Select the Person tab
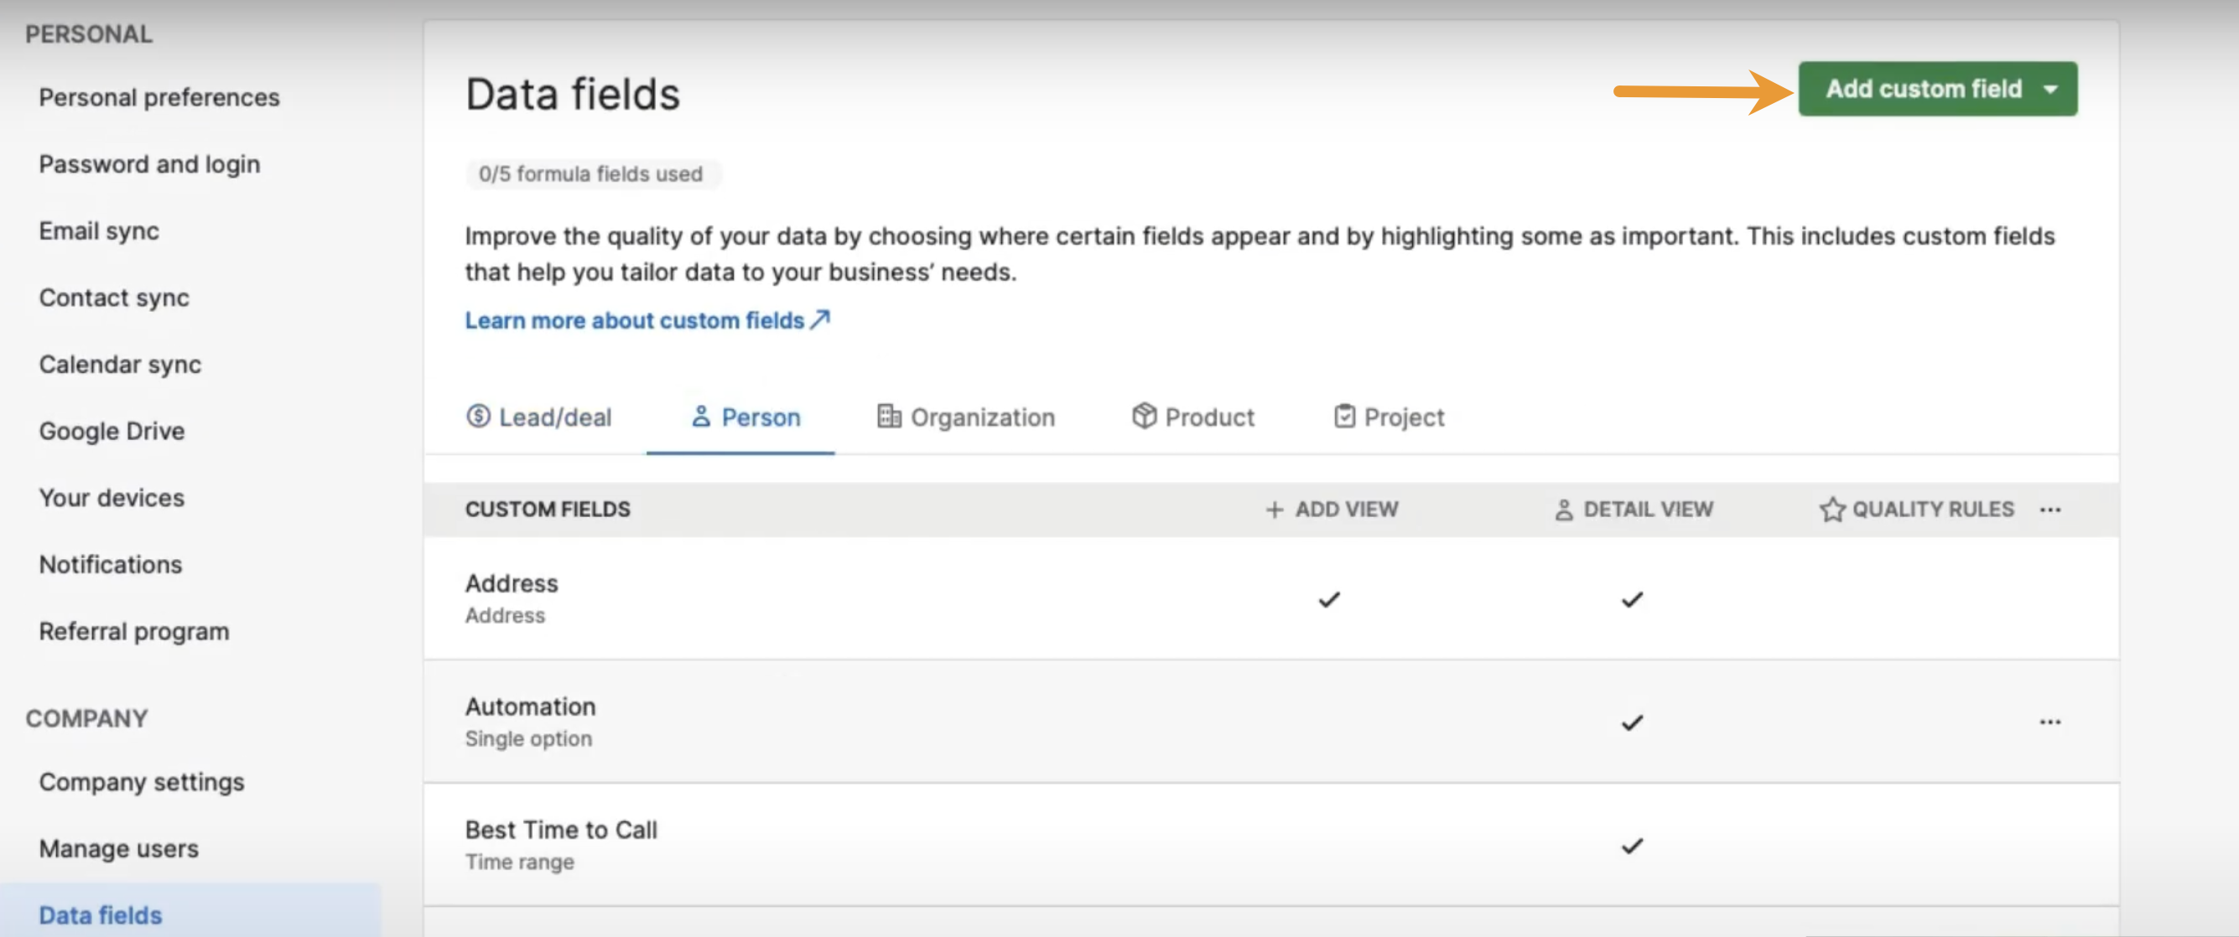This screenshot has width=2239, height=937. click(x=745, y=417)
